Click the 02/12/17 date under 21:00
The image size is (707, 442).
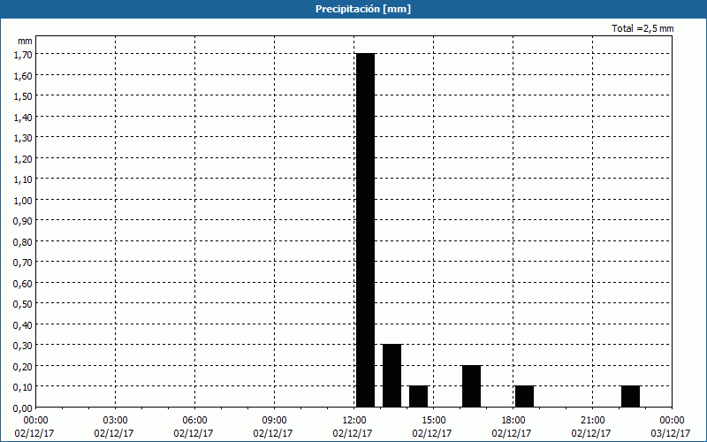point(591,433)
